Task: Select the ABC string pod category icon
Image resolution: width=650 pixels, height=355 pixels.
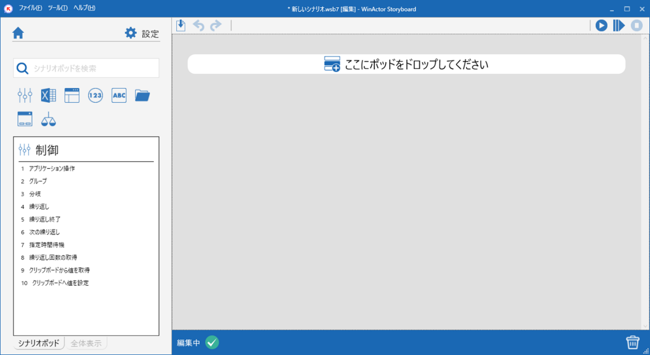Action: 119,95
